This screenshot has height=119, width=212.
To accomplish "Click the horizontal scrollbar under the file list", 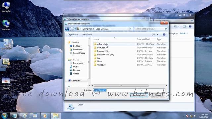I will [x=121, y=86].
